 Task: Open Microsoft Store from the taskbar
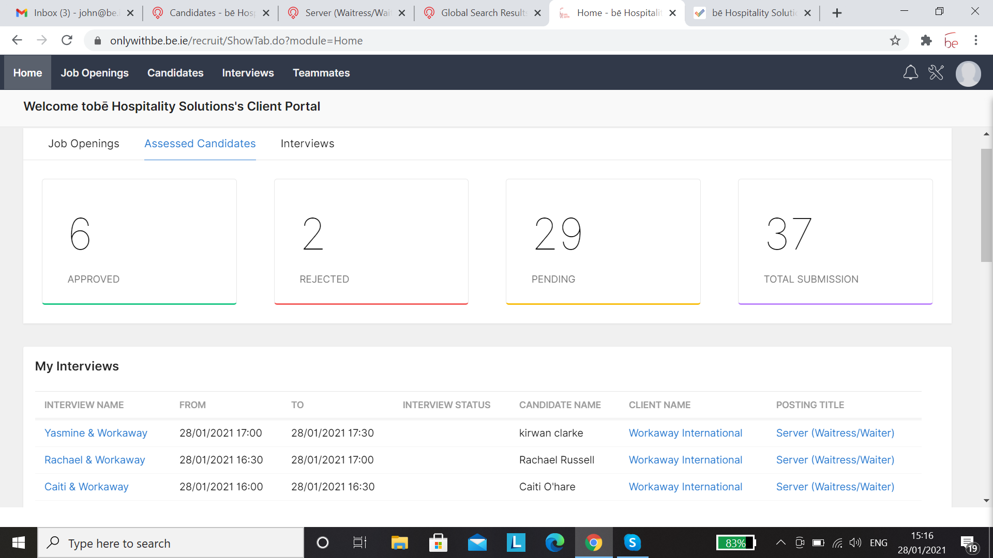[x=438, y=542]
